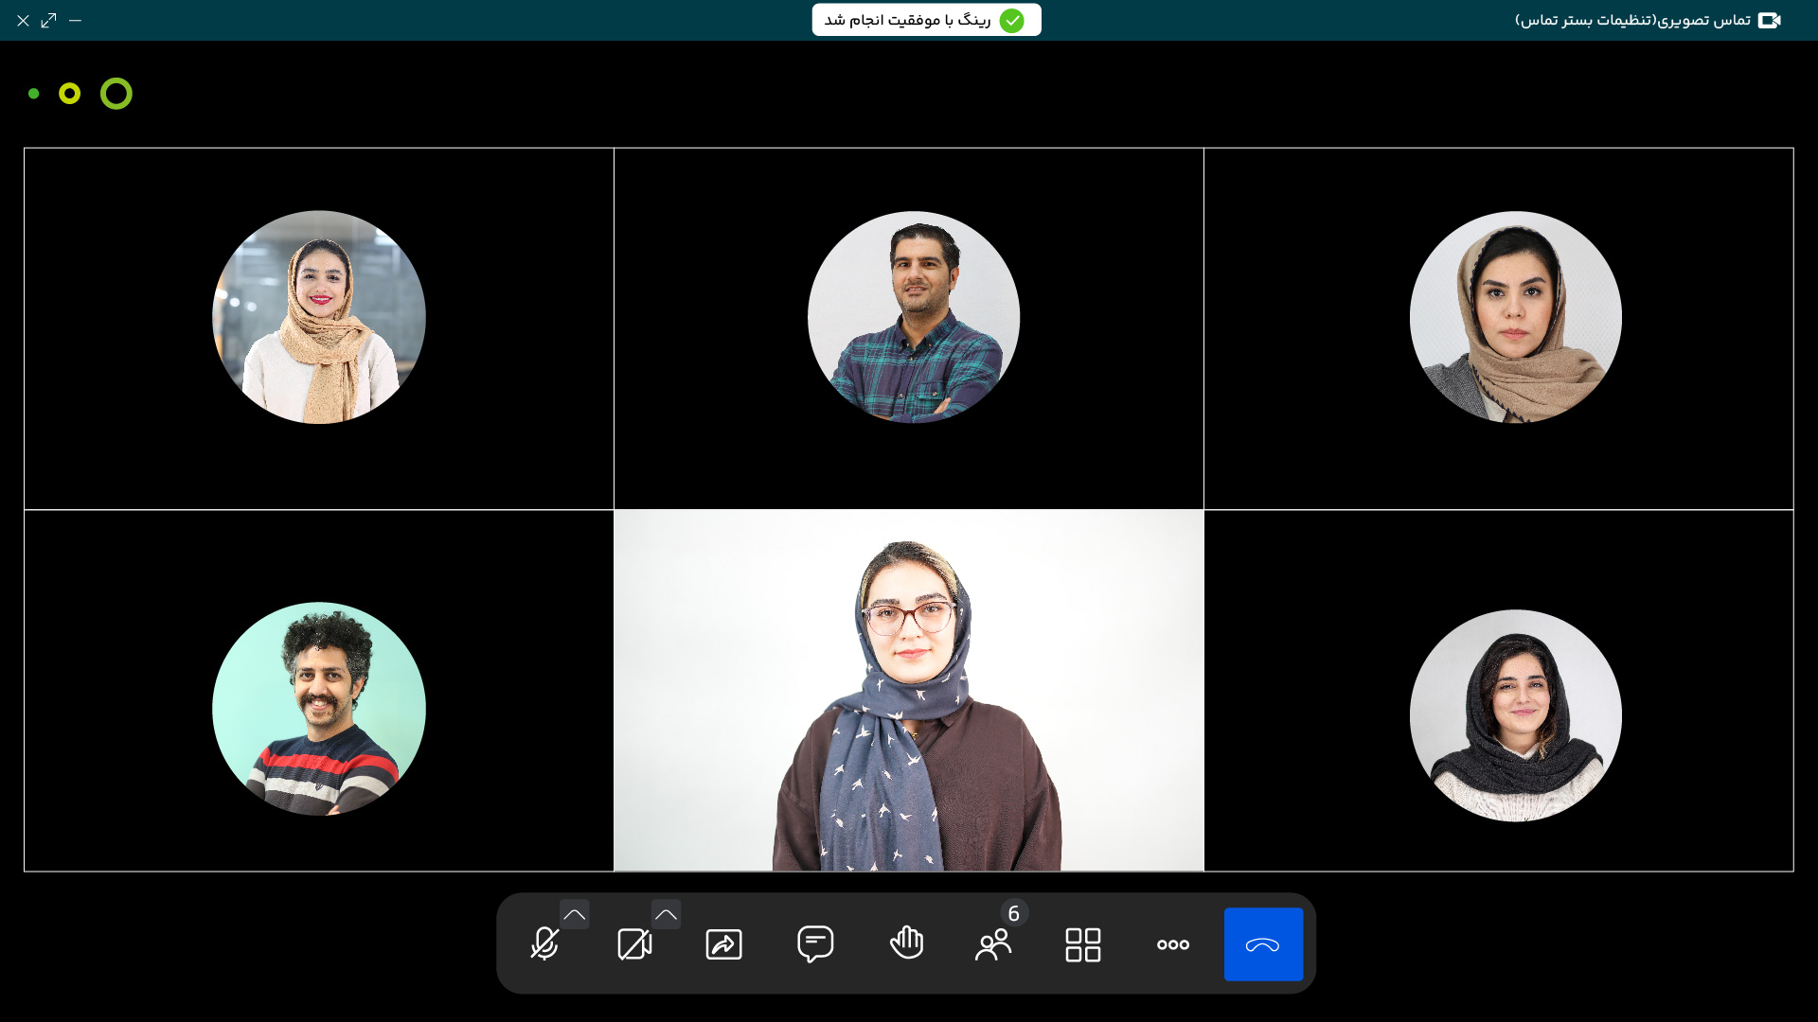Open the more options menu
This screenshot has width=1818, height=1022.
(1172, 944)
